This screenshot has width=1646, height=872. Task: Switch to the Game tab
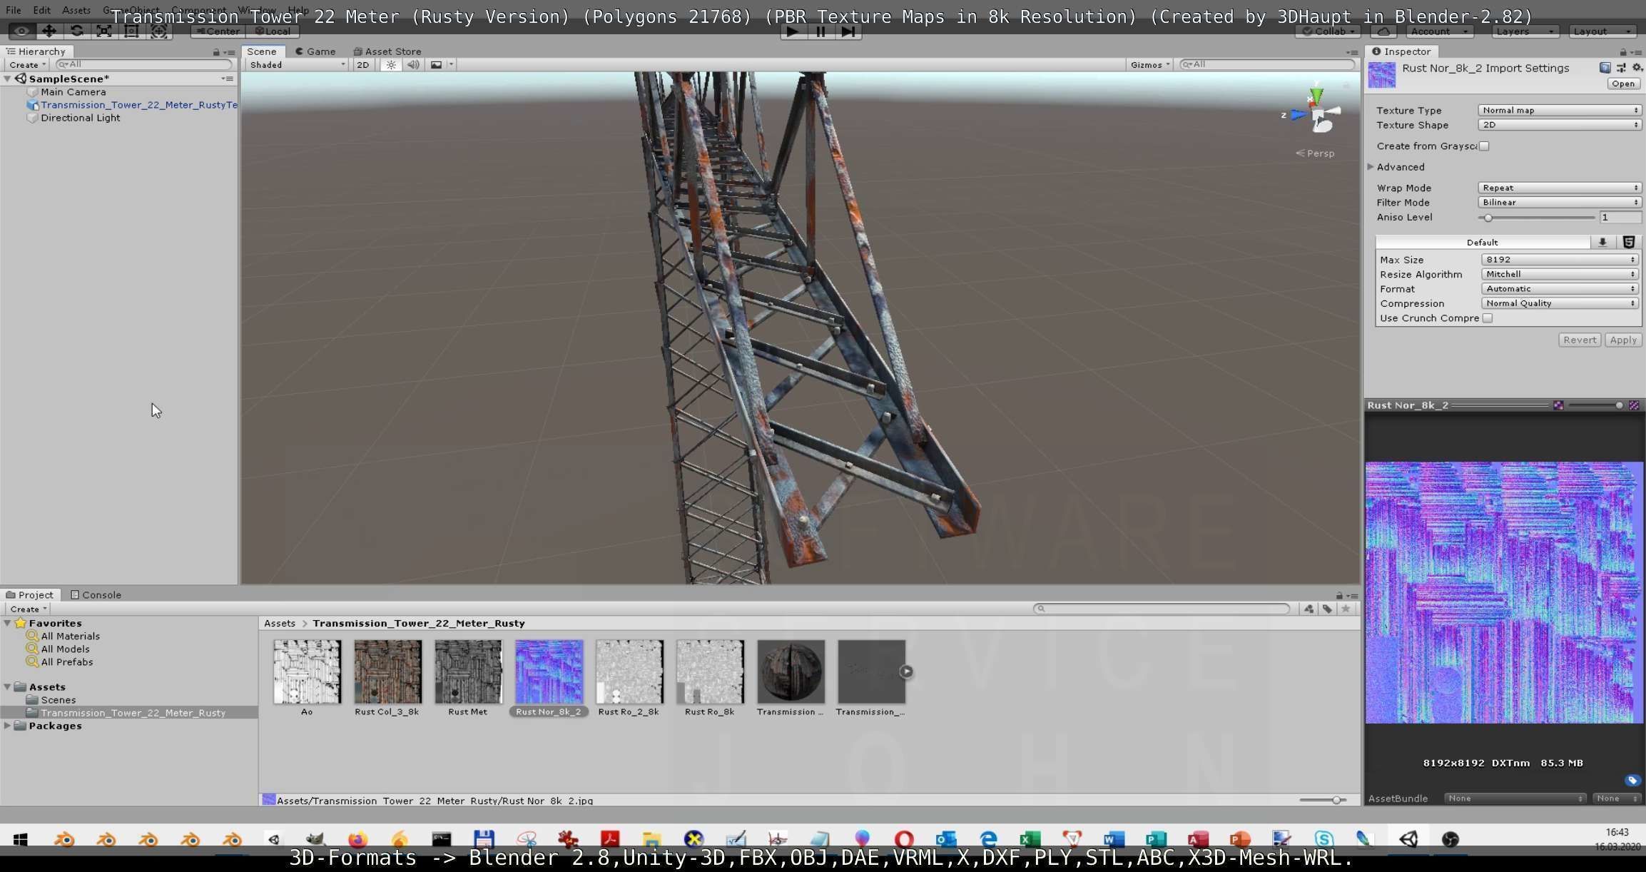(315, 51)
